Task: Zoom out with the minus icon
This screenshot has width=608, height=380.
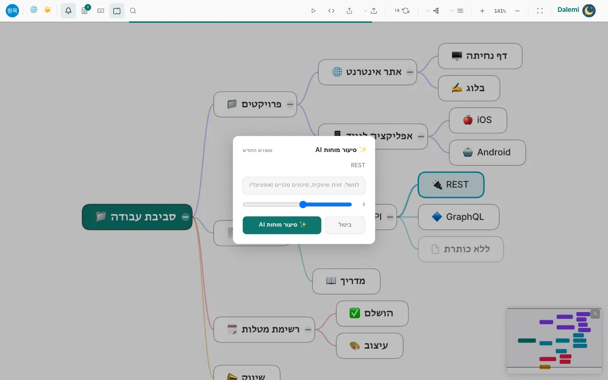Action: (x=517, y=10)
